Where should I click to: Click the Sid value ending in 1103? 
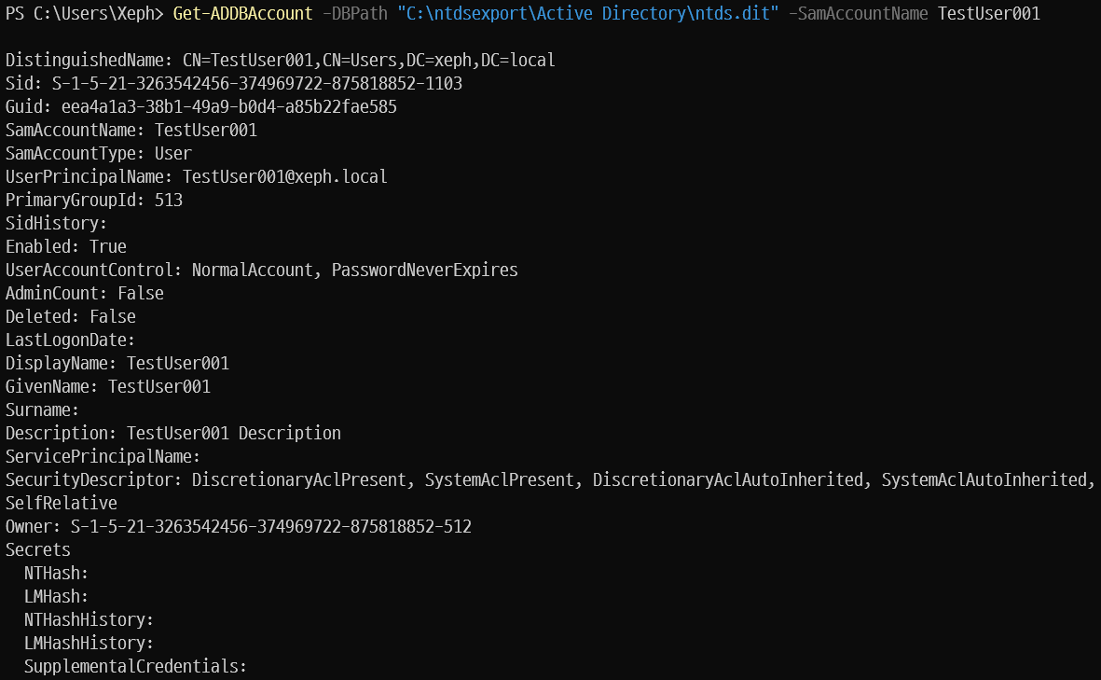257,84
